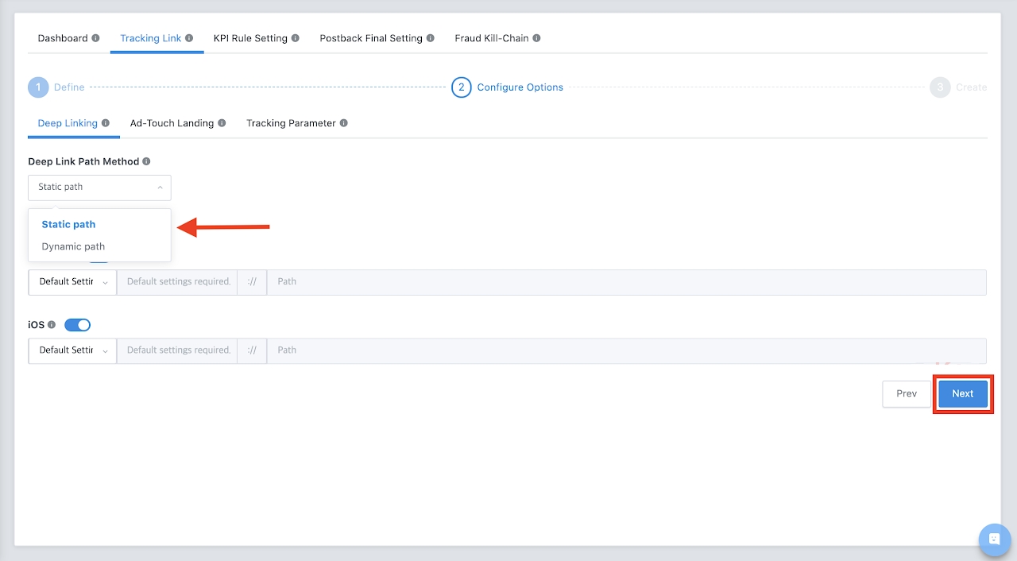Select Static path in the dropdown list

[x=68, y=224]
